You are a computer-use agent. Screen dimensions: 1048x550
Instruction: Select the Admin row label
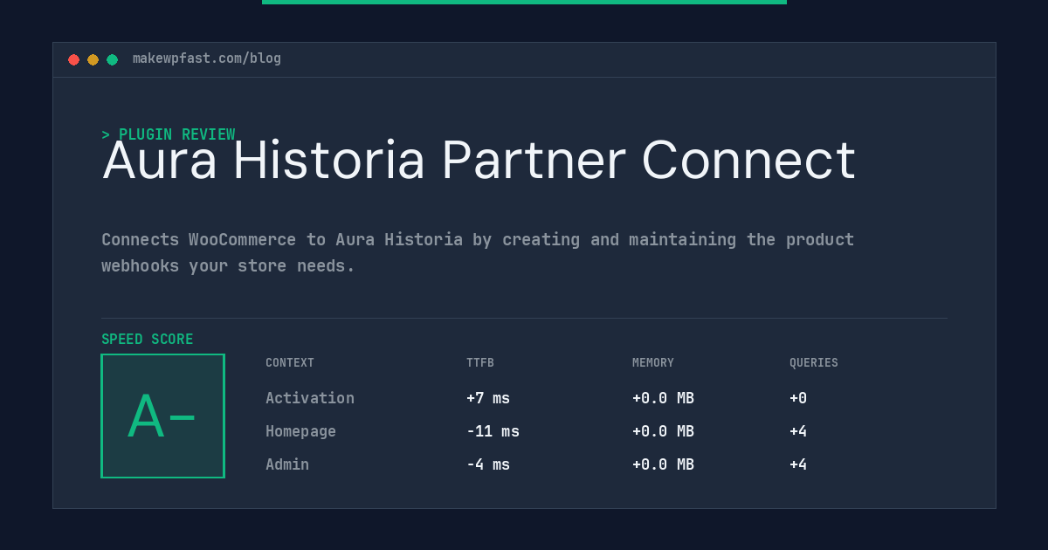pyautogui.click(x=287, y=464)
